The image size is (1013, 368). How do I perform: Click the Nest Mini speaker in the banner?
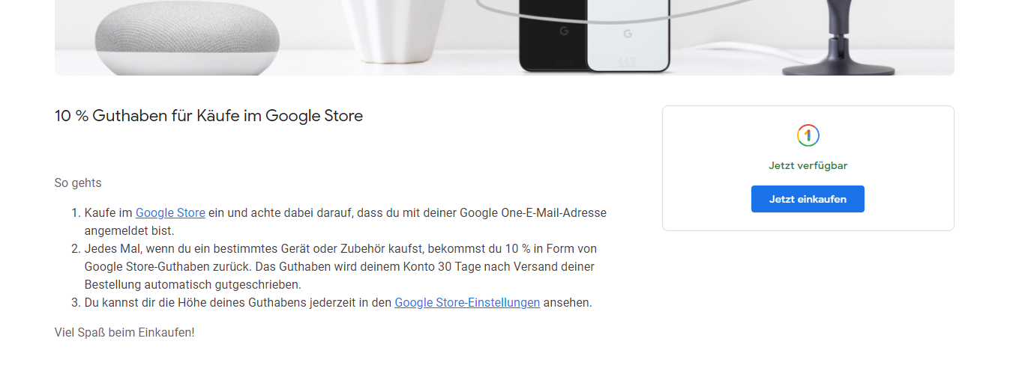(187, 37)
